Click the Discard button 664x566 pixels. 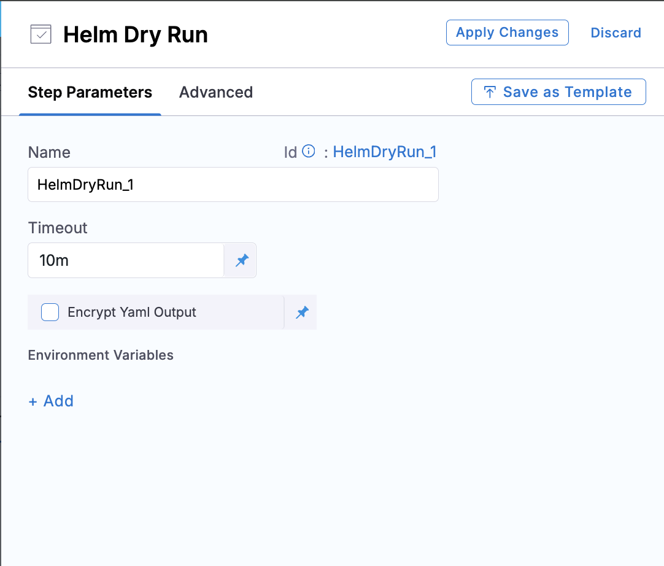(616, 33)
